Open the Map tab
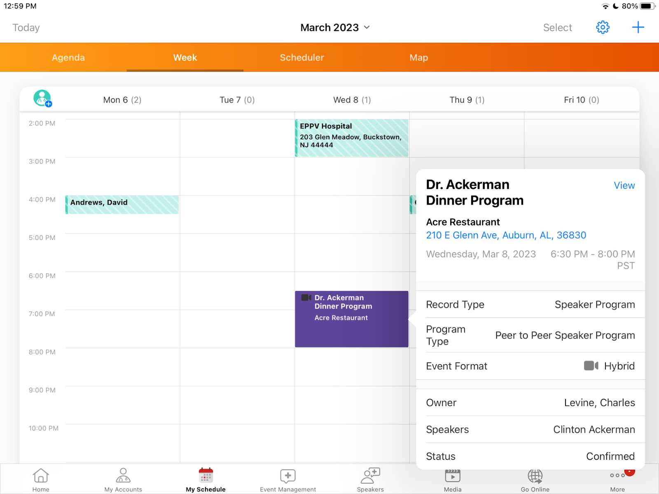 tap(418, 58)
